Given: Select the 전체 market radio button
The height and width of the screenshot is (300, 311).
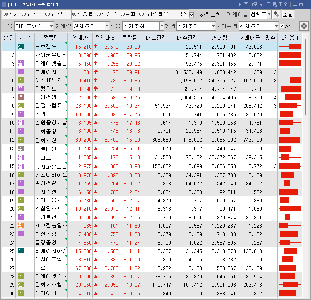Looking at the screenshot, I should [6, 14].
